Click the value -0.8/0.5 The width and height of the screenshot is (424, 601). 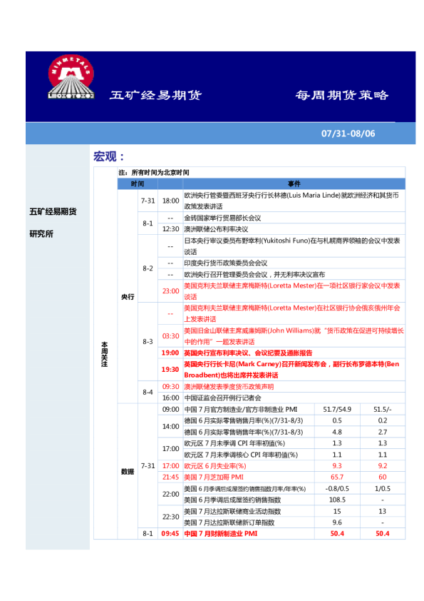[x=337, y=489]
